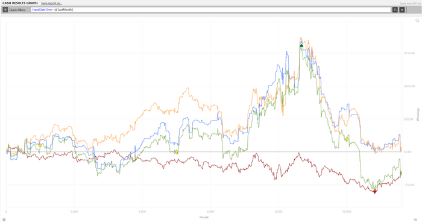
Task: Open the graph settings gear icon
Action: 4,220
